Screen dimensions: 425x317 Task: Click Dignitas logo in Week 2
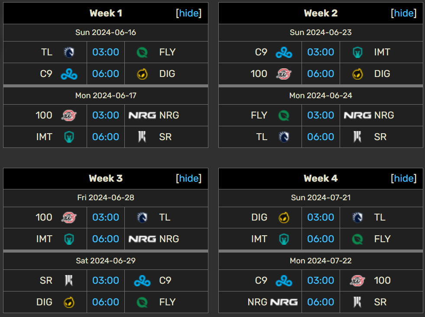(357, 74)
